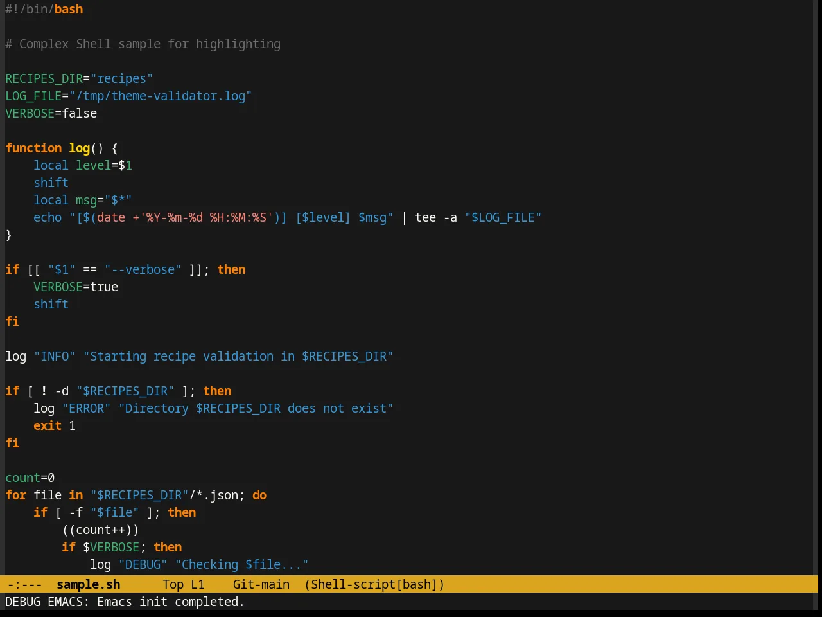
Task: Click the 'echo' command in log function
Action: (48, 217)
